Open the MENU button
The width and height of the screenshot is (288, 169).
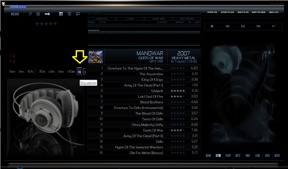[15, 14]
